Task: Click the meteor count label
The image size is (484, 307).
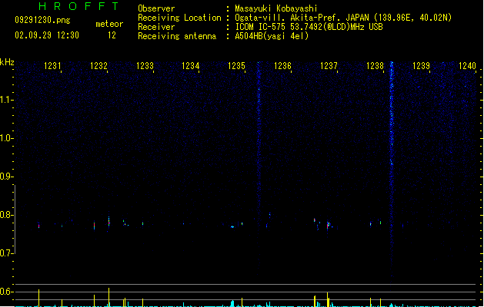Action: (x=109, y=24)
